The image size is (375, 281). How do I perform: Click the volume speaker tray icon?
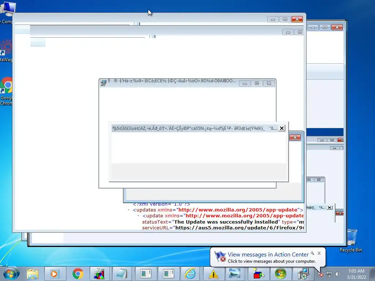pos(338,274)
